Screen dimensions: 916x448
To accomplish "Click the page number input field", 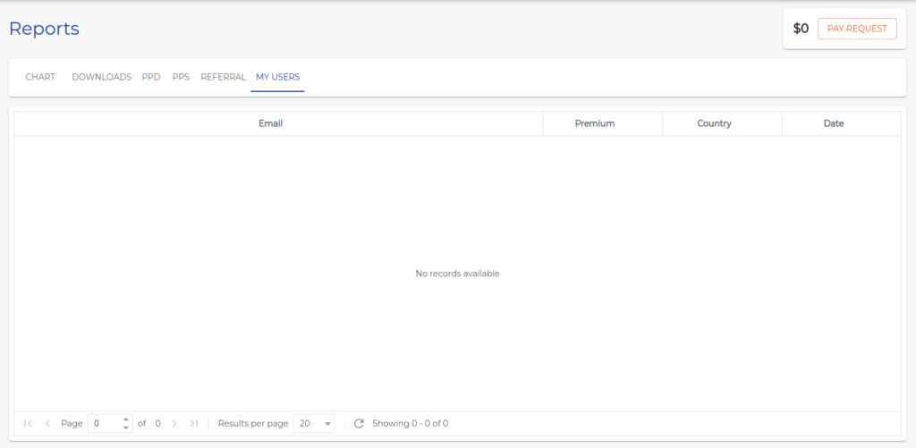I will pyautogui.click(x=104, y=423).
